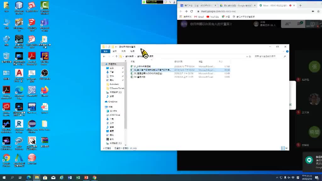The image size is (322, 181).
Task: Open AutoCAD 2018 desktop shortcut
Action: (x=19, y=76)
